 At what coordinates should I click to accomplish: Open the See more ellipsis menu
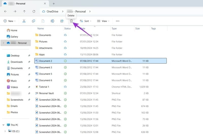tap(117, 21)
